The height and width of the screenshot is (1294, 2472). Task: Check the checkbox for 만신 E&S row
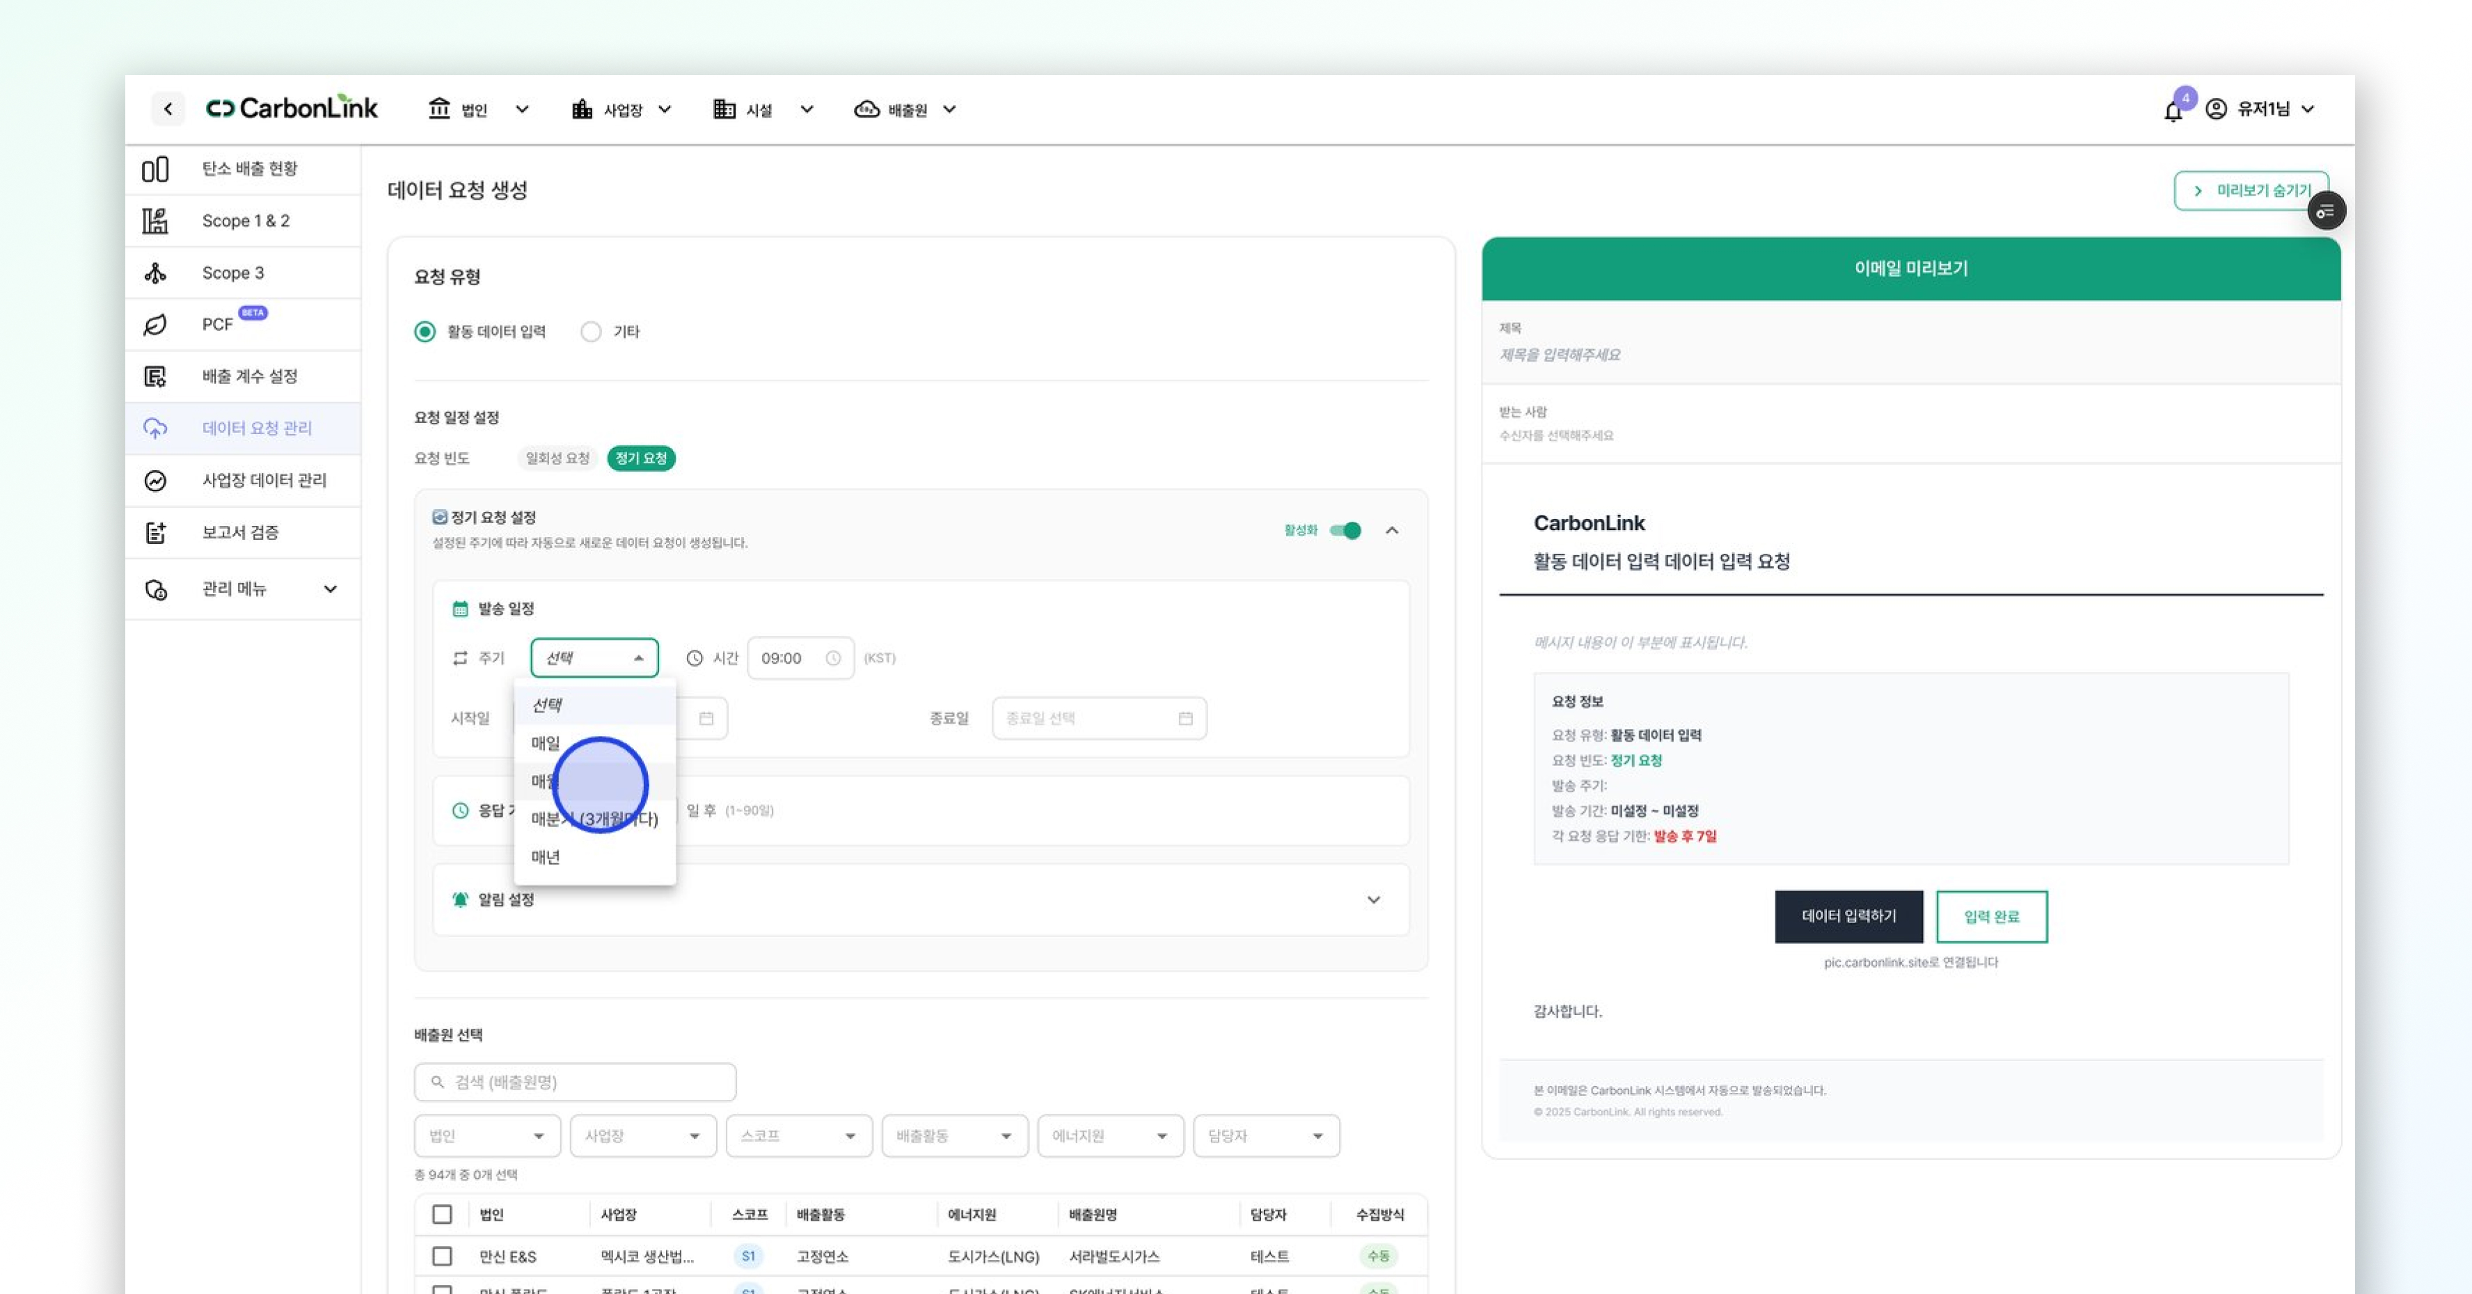tap(443, 1256)
